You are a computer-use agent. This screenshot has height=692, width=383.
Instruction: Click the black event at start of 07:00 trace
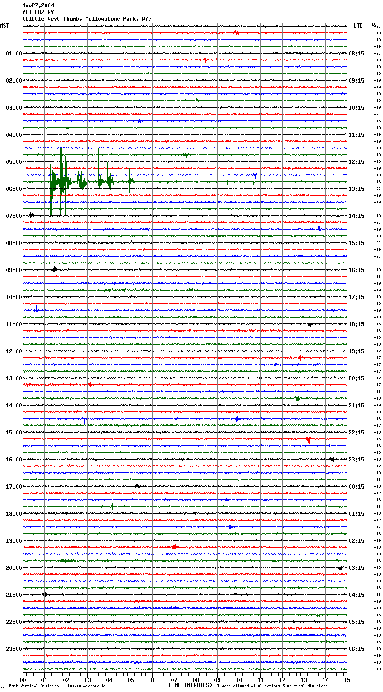pyautogui.click(x=31, y=216)
